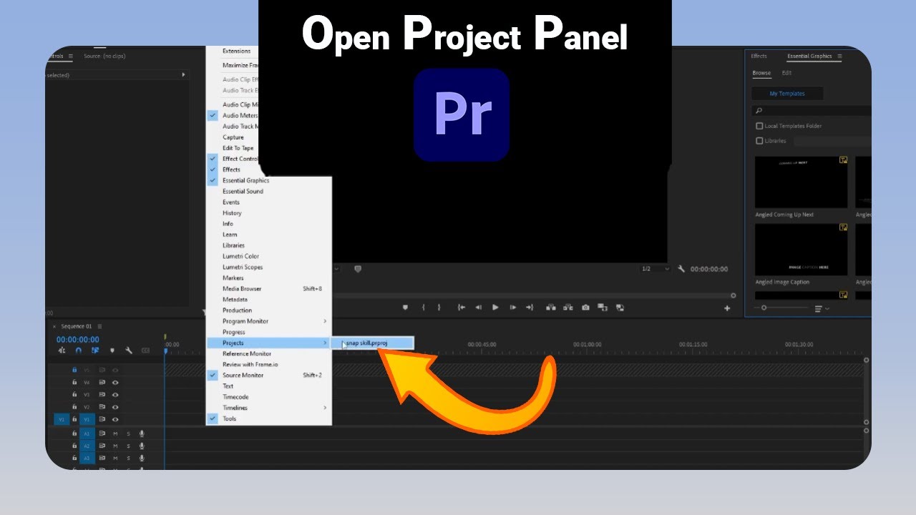Step back one frame

point(478,308)
